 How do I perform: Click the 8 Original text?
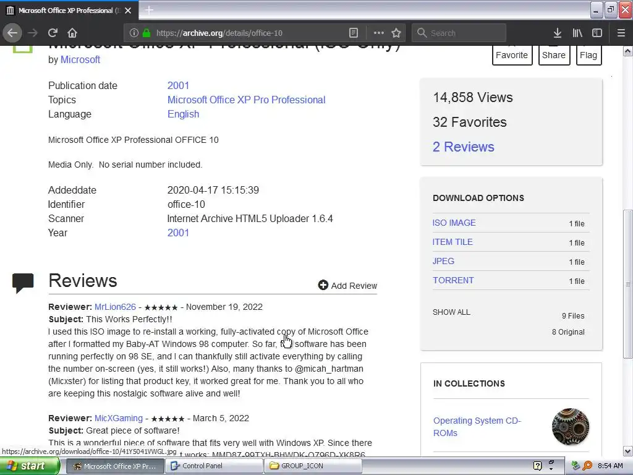coord(568,332)
